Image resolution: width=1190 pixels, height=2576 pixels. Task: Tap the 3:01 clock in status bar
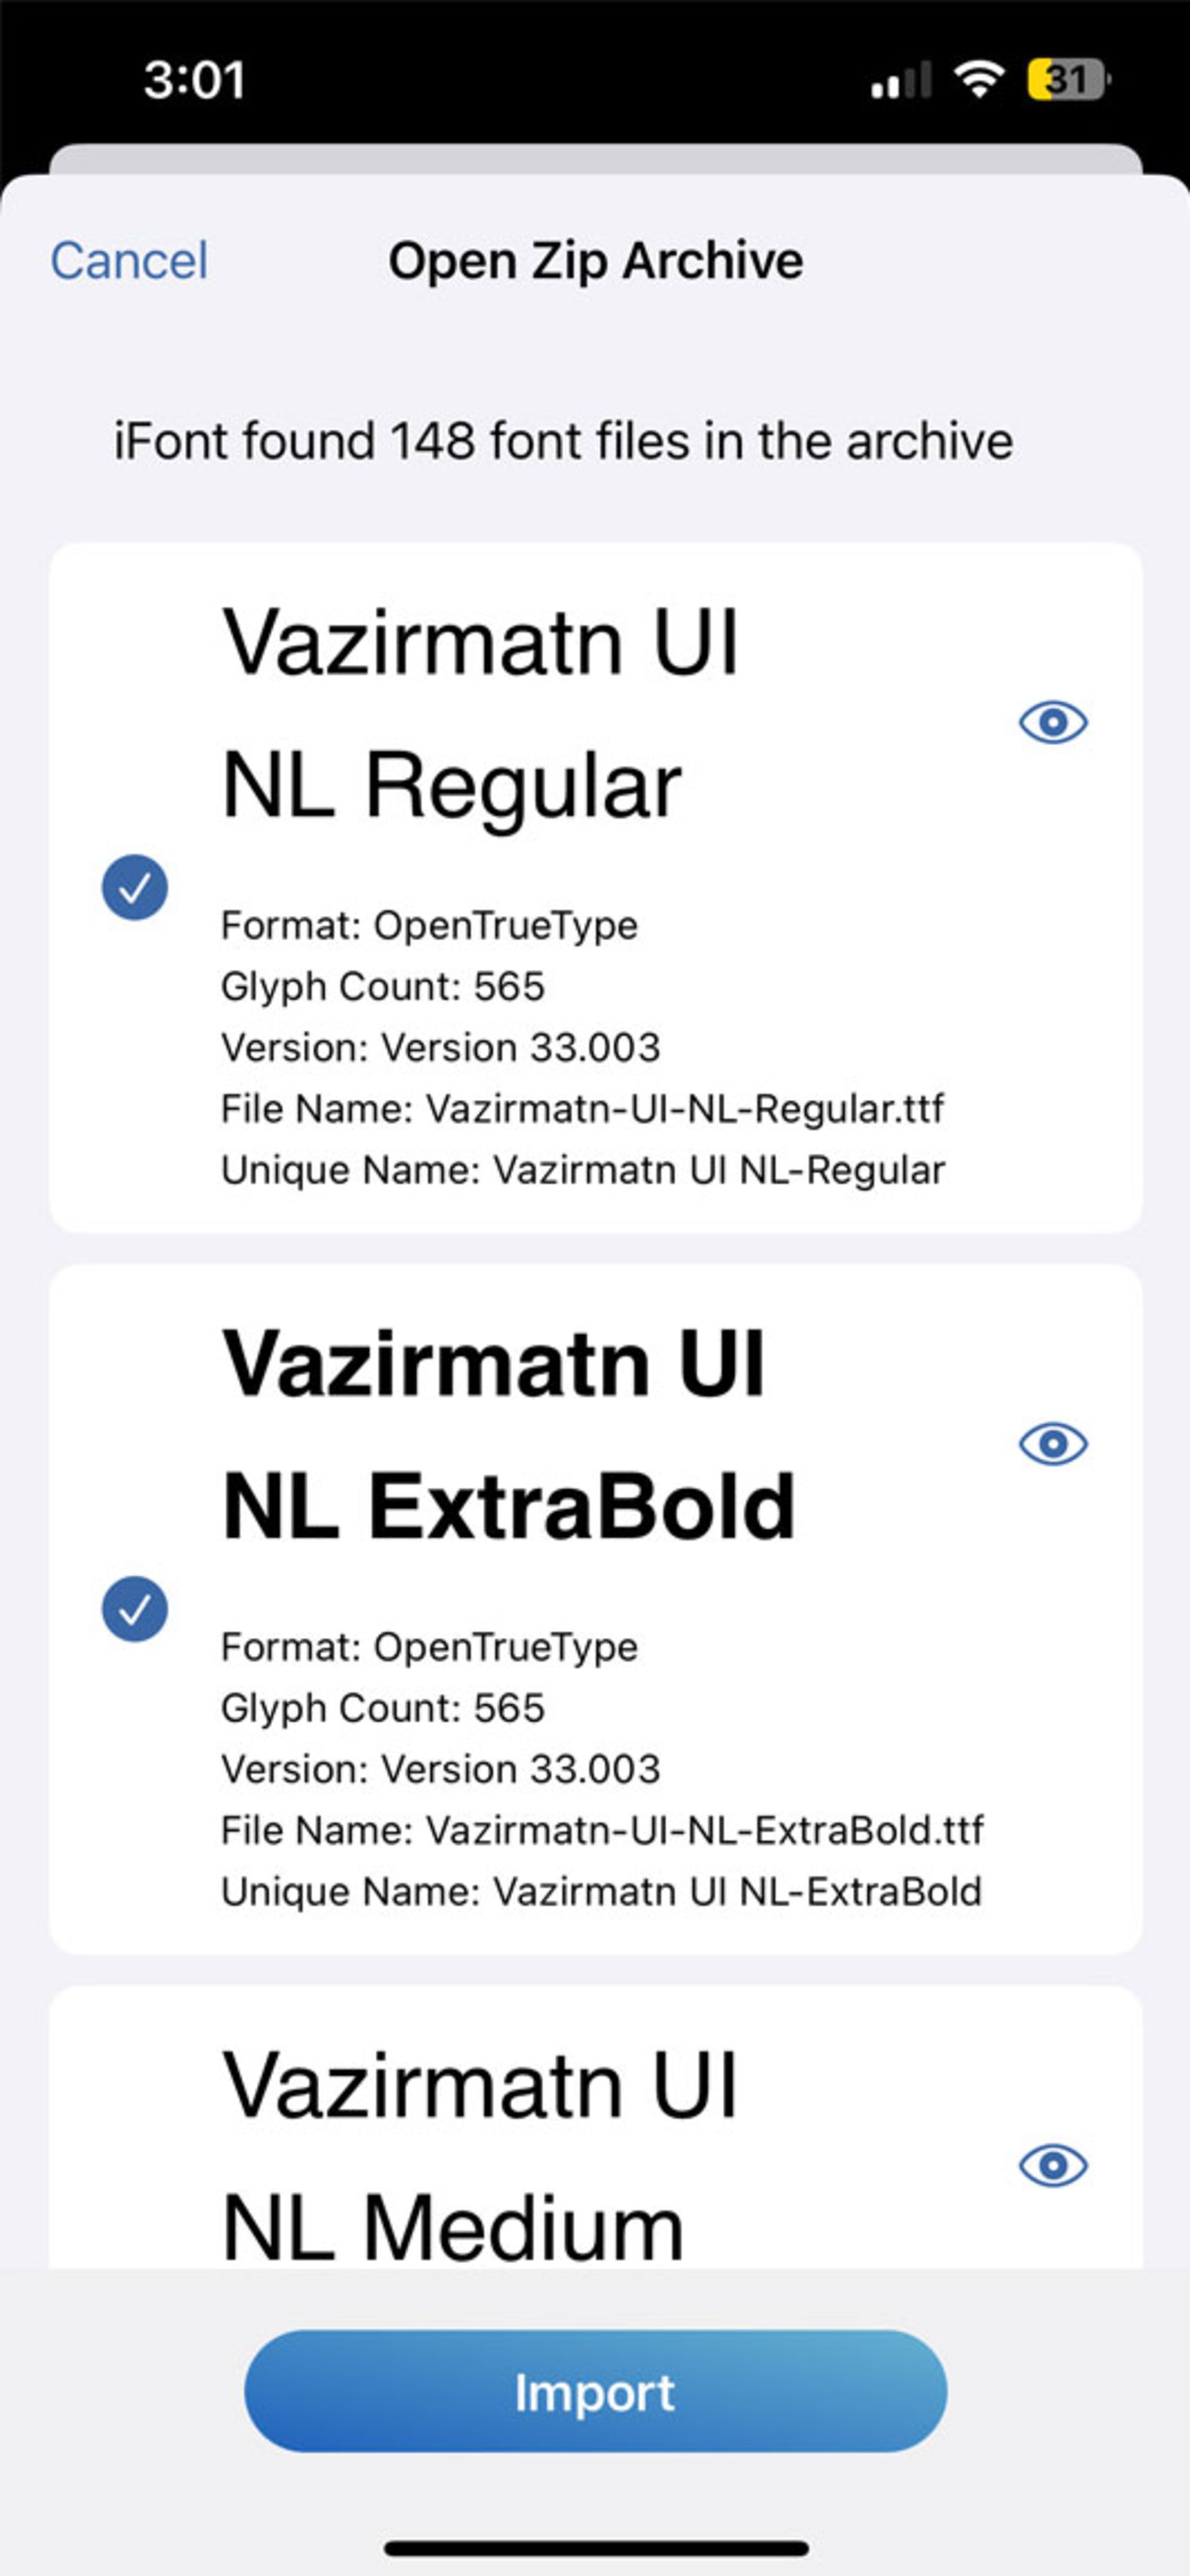click(194, 80)
